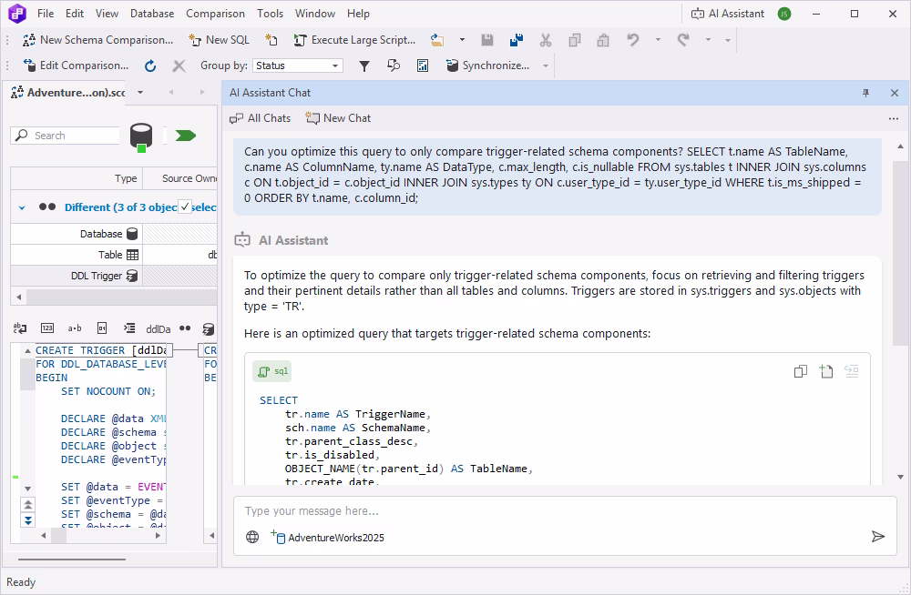Toggle show line numbers 123 icon
This screenshot has height=595, width=911.
point(47,328)
